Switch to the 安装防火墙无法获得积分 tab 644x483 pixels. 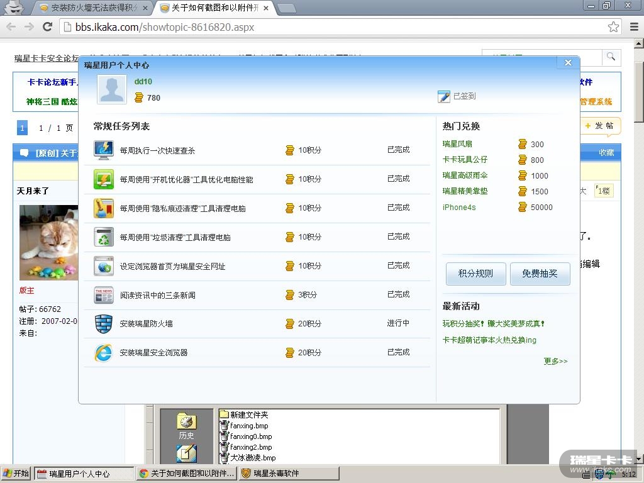94,8
